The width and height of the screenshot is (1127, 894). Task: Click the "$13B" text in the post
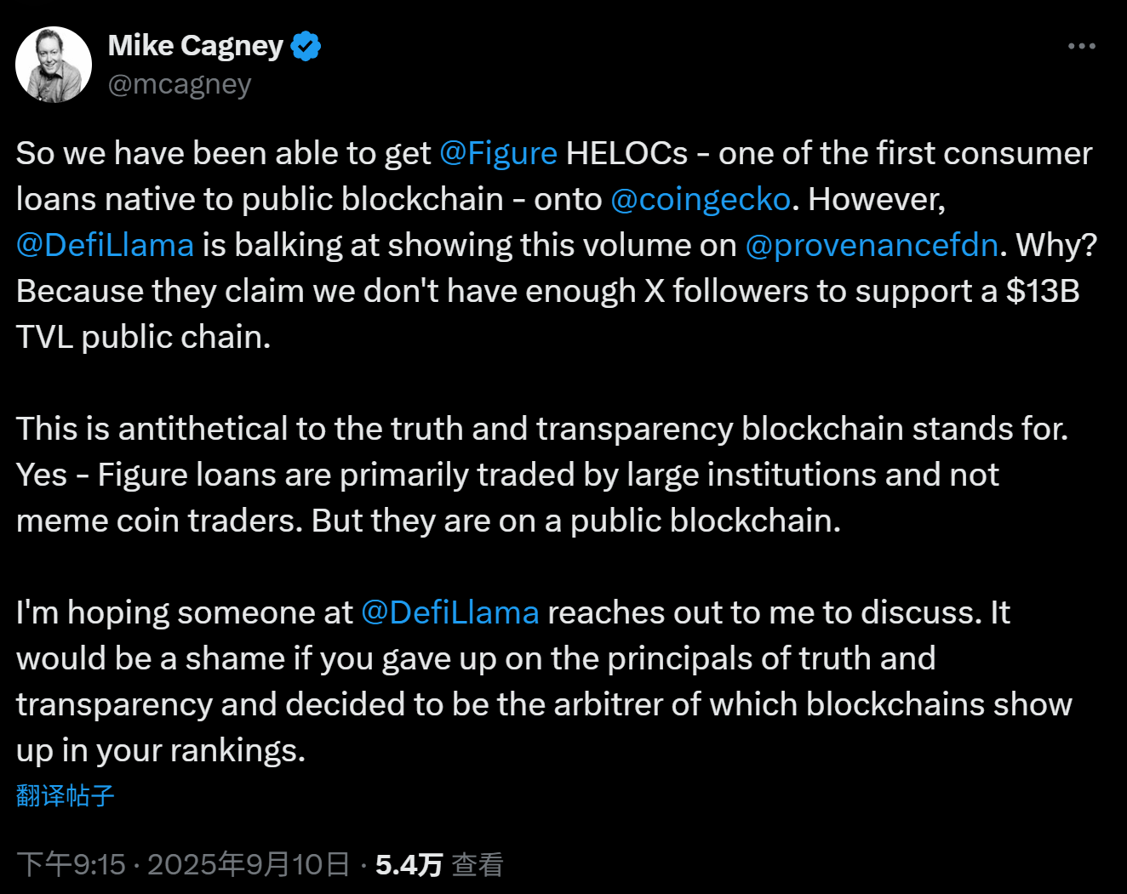(x=1042, y=292)
